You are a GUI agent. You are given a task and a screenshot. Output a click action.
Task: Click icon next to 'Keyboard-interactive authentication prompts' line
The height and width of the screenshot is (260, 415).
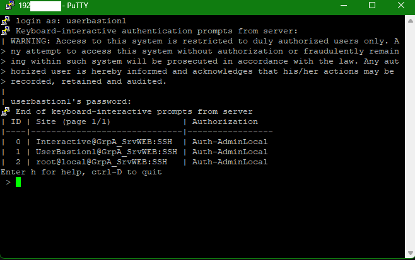5,31
